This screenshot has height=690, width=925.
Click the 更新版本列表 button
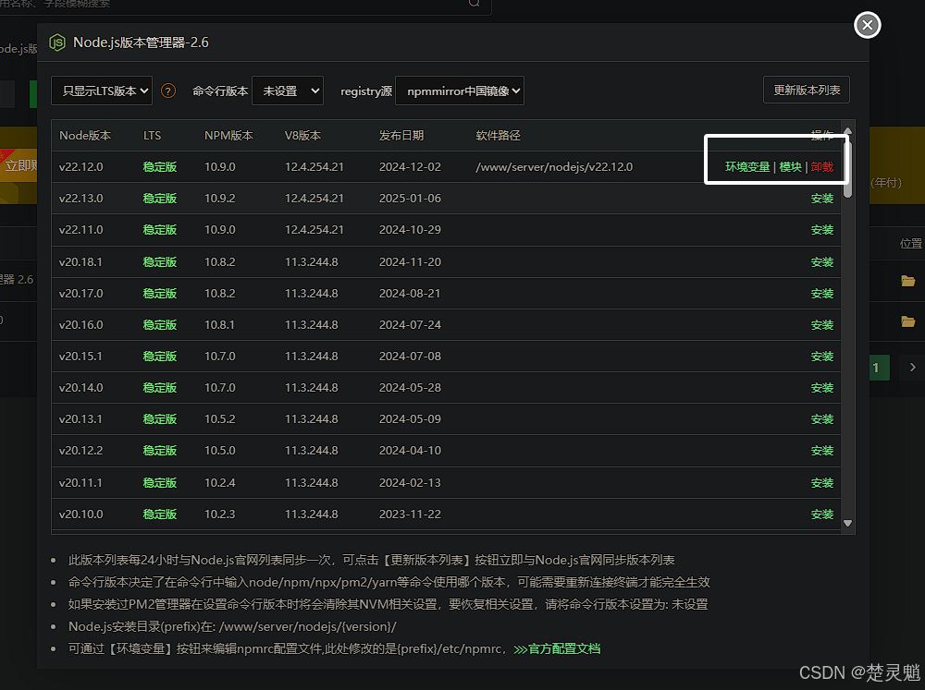tap(807, 91)
